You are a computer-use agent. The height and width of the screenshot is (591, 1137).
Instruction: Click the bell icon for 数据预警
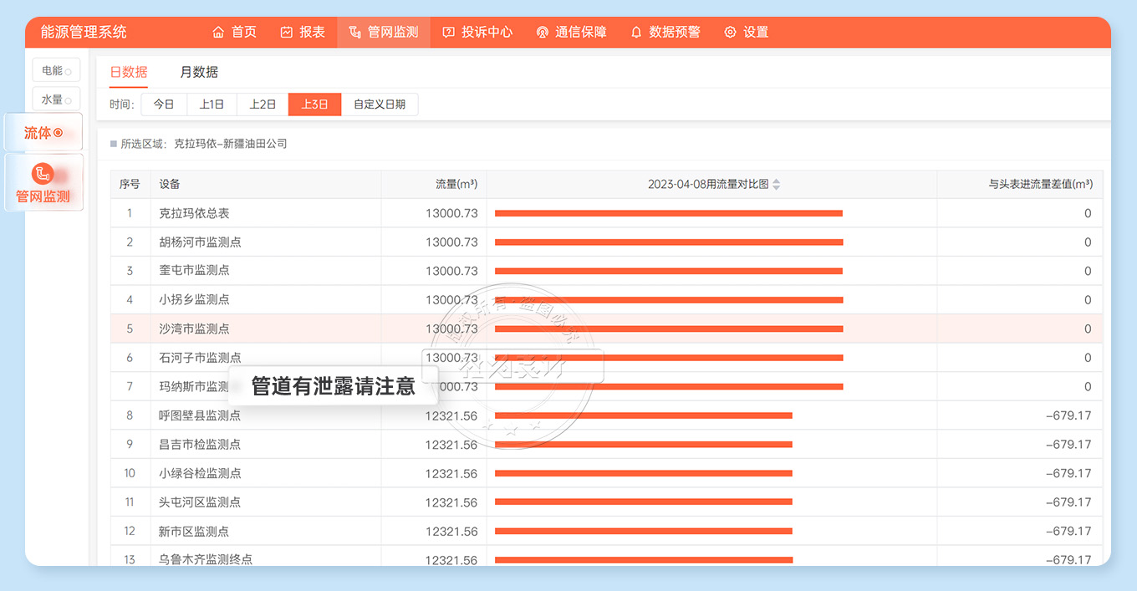click(x=636, y=33)
